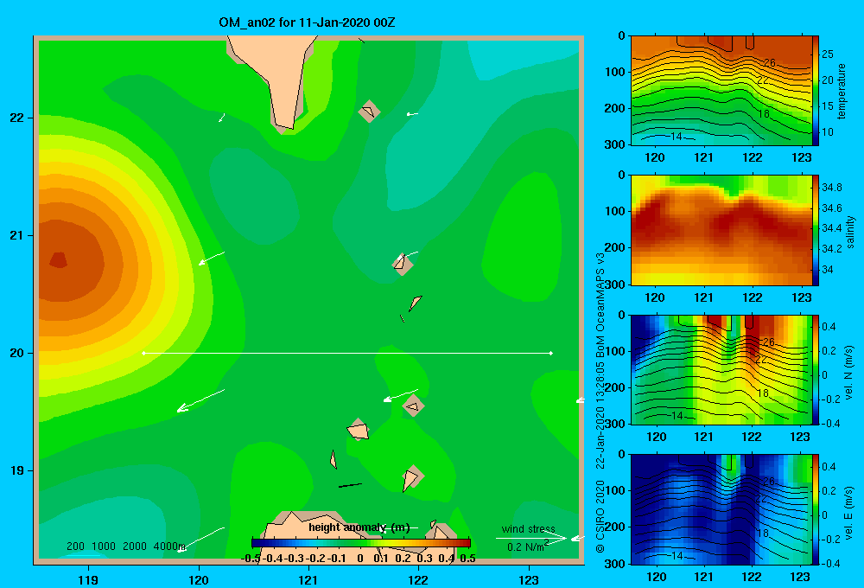864x588 pixels.
Task: Open the vel. E depth section panel
Action: [721, 509]
